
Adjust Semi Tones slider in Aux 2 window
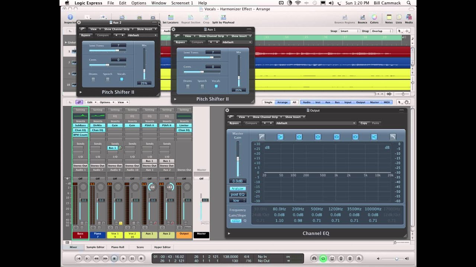107,50
